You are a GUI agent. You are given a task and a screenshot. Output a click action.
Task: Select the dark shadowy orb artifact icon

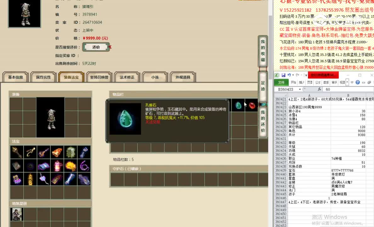(30, 166)
